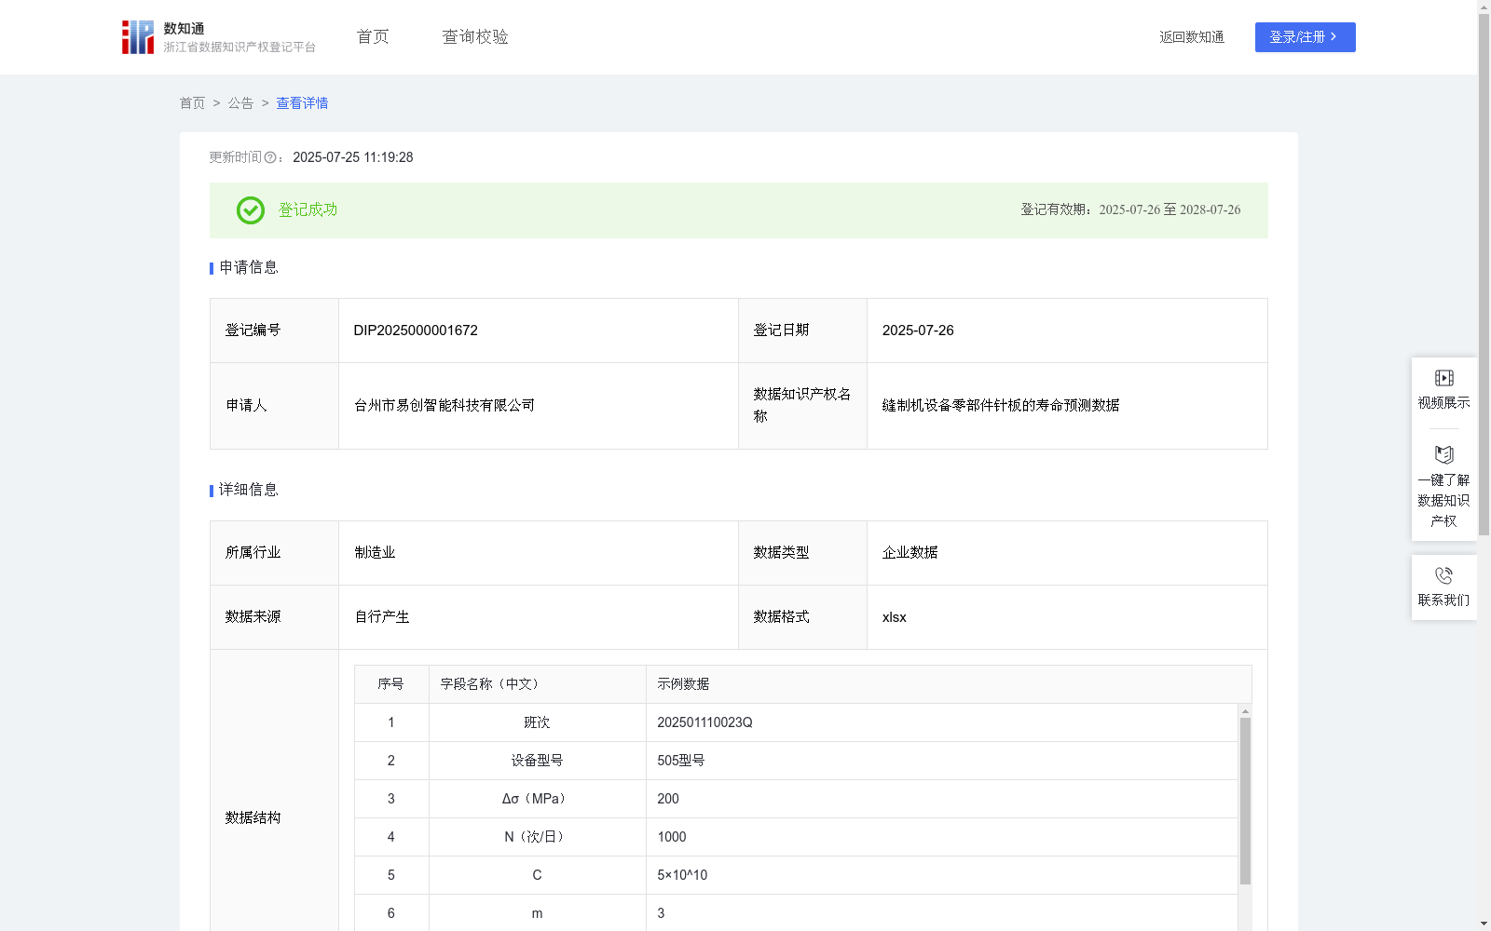
Task: Click the 登录/注册 button
Action: [1305, 37]
